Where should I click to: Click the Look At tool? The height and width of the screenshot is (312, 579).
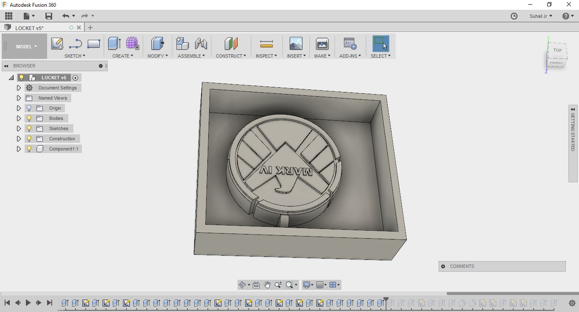(x=256, y=285)
